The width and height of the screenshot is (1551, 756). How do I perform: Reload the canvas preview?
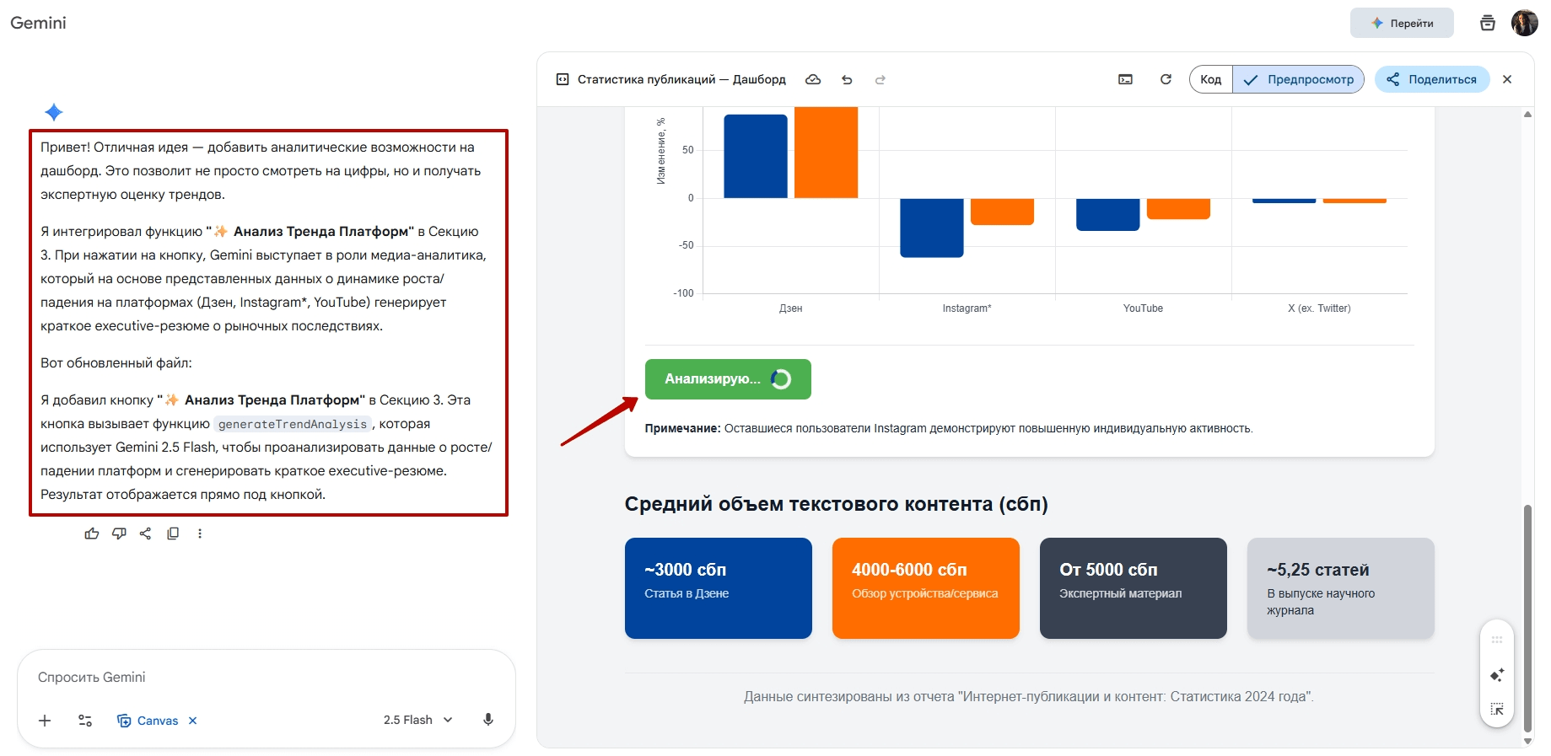point(1166,79)
